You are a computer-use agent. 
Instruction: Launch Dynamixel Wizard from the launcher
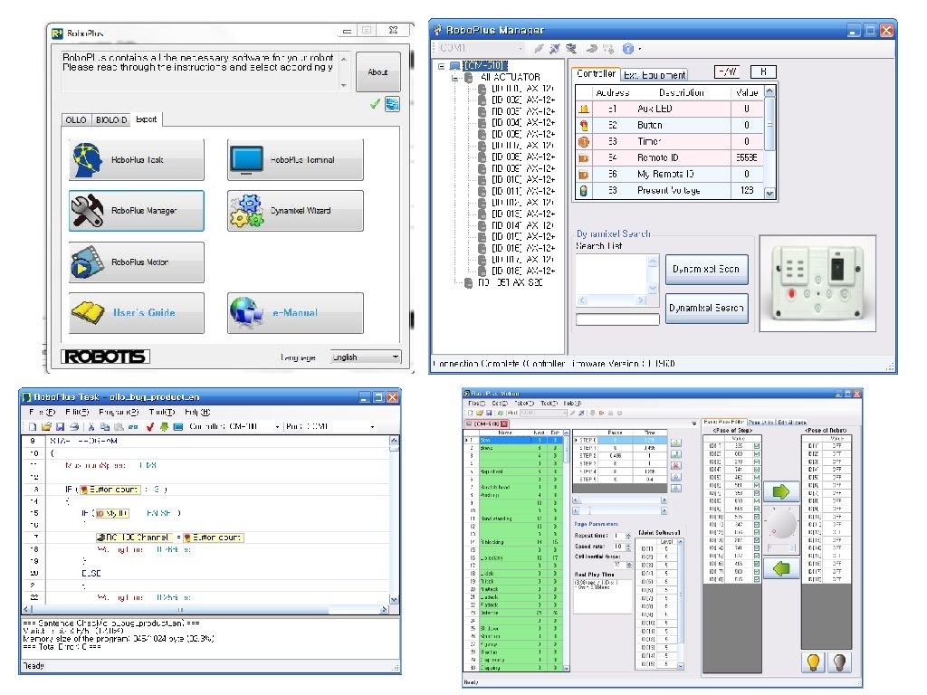[x=296, y=211]
